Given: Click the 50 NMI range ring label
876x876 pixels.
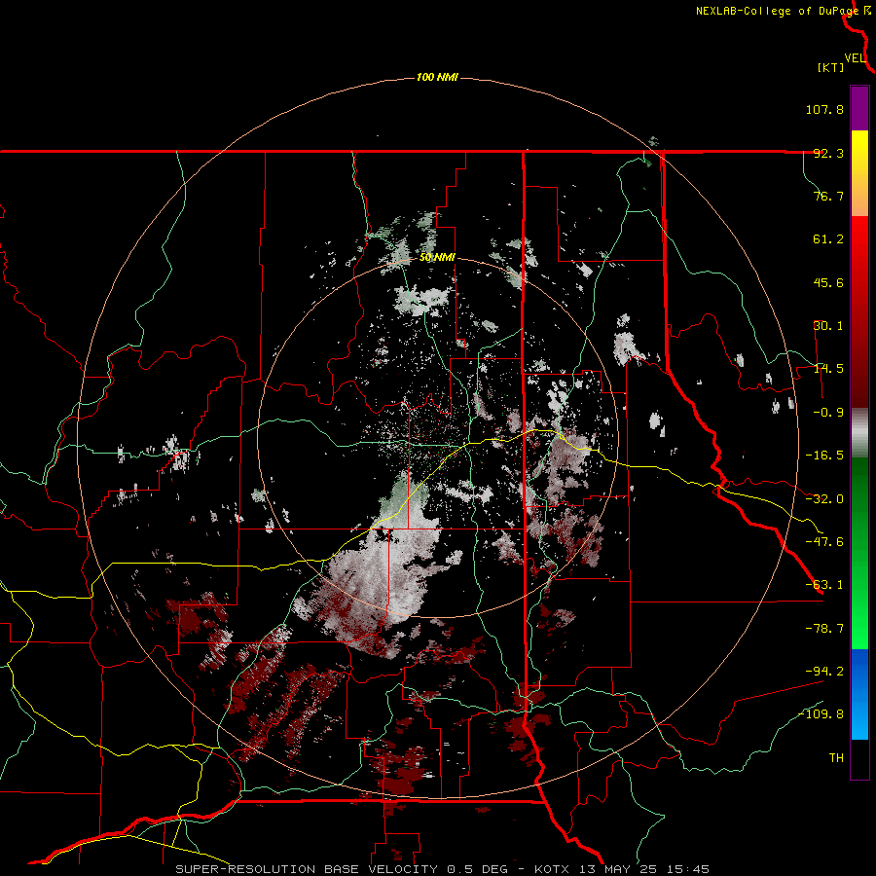Looking at the screenshot, I should [437, 258].
